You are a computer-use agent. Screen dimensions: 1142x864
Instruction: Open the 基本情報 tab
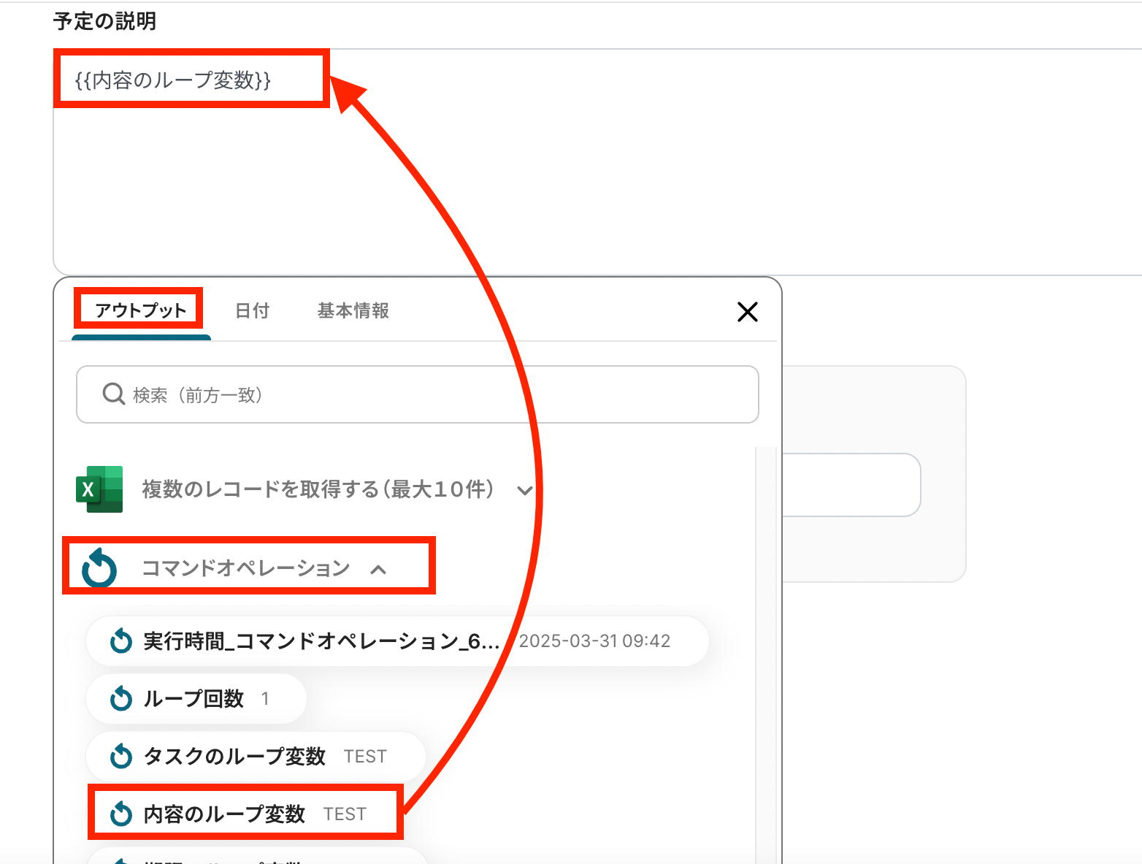353,310
